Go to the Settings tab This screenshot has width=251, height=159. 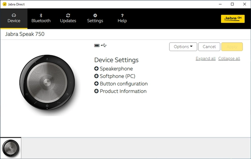coord(95,18)
